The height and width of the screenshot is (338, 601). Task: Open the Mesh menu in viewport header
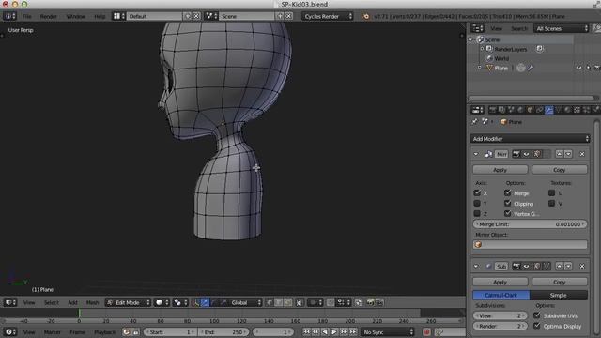point(92,302)
